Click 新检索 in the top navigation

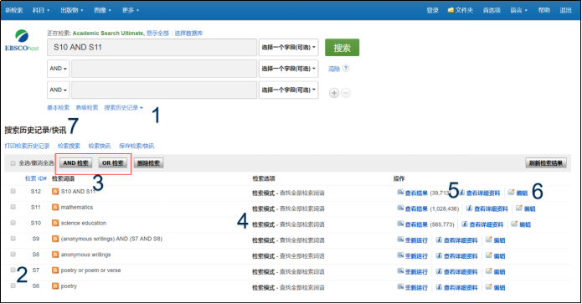pyautogui.click(x=14, y=10)
